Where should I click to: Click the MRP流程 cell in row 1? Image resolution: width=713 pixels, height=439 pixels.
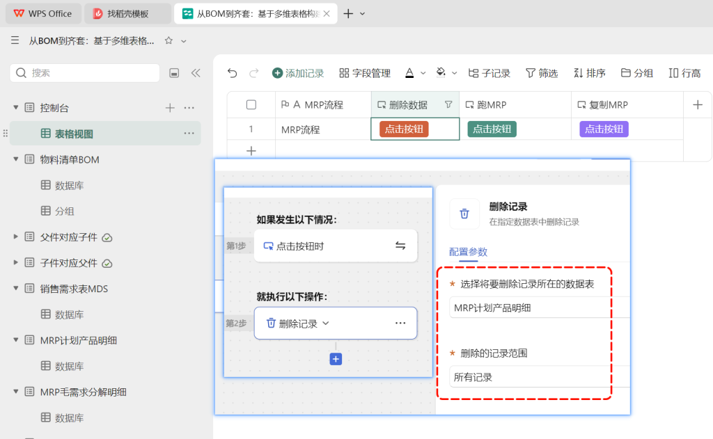click(x=323, y=129)
